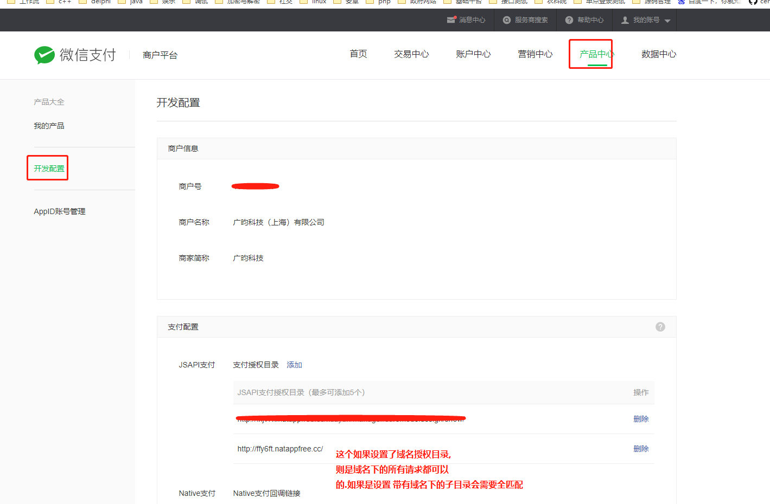The image size is (770, 504).
Task: Click the service provider search magnifier icon
Action: (x=507, y=20)
